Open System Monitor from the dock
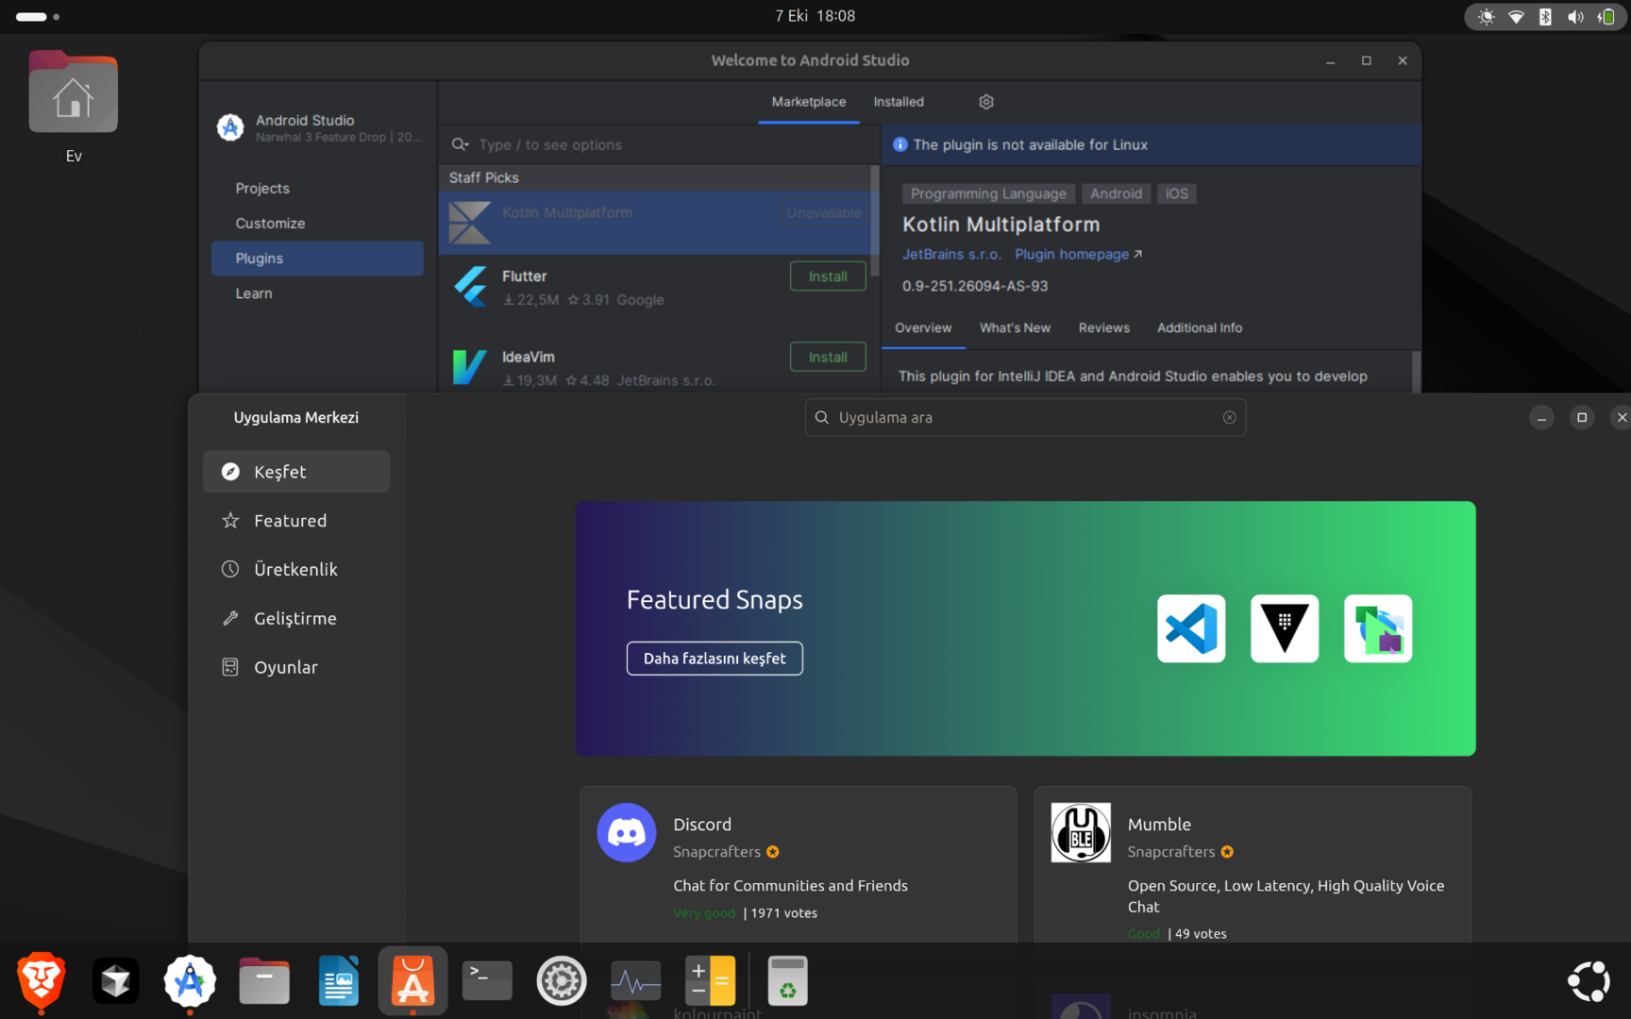Screen dimensions: 1631x1019 (636, 981)
